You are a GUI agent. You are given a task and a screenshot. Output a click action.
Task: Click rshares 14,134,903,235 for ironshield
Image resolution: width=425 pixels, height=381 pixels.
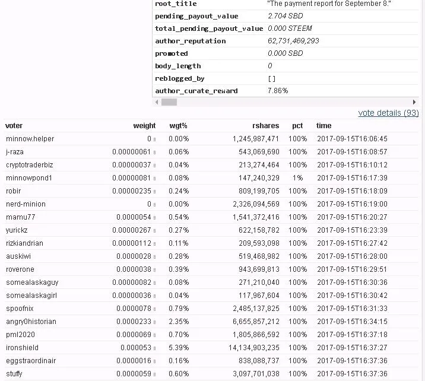pos(253,348)
